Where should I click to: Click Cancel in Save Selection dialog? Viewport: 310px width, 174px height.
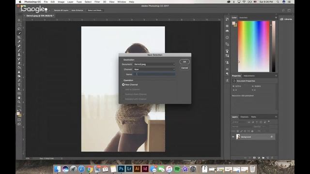click(x=185, y=68)
